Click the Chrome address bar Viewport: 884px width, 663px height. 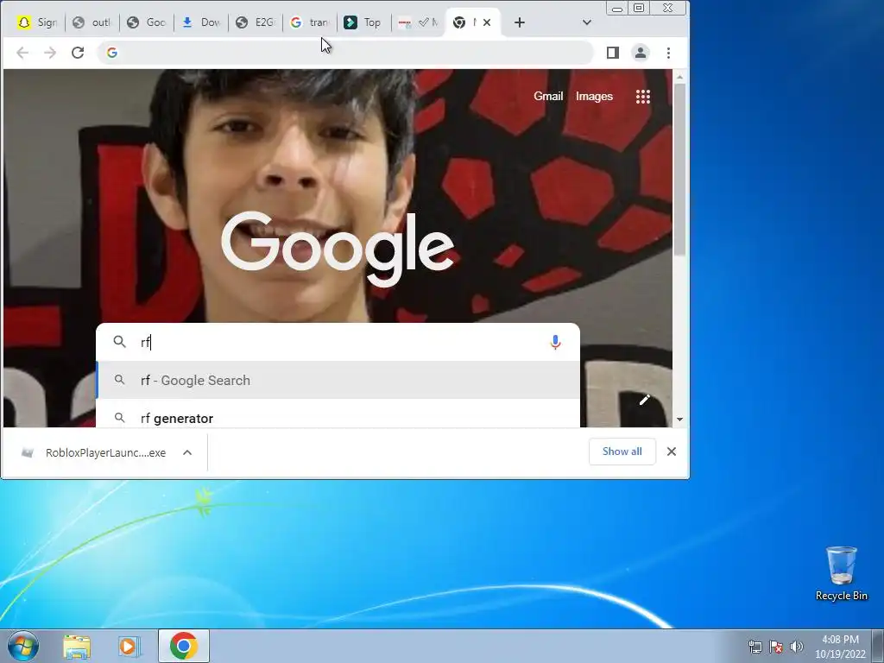345,53
